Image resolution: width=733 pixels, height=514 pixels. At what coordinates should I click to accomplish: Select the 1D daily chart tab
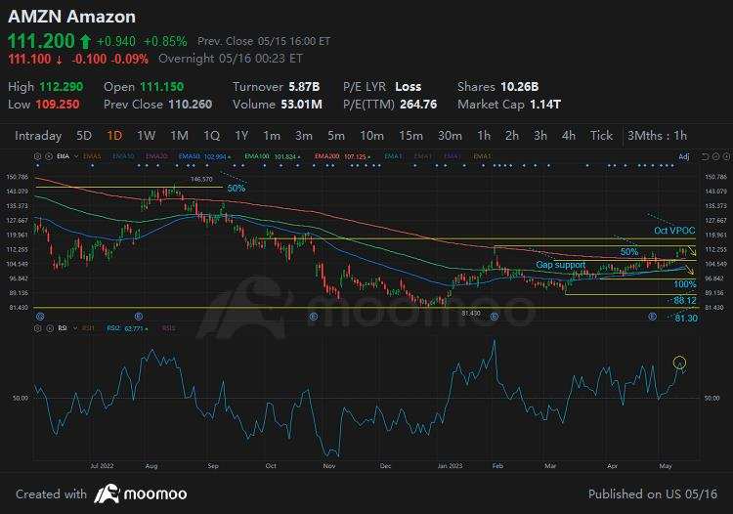(x=114, y=136)
